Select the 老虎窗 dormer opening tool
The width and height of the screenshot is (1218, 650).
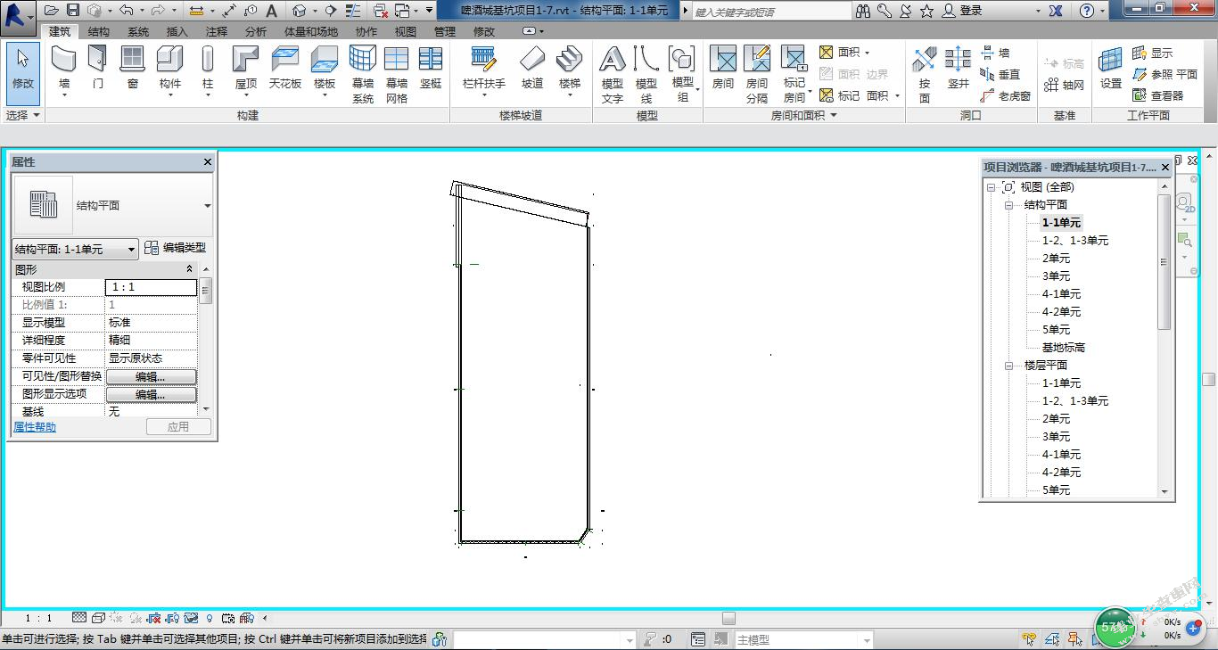(1005, 95)
